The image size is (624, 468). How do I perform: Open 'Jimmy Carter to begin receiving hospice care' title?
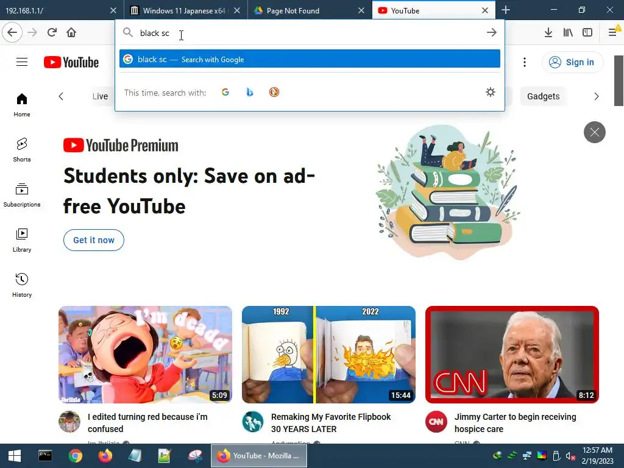515,423
